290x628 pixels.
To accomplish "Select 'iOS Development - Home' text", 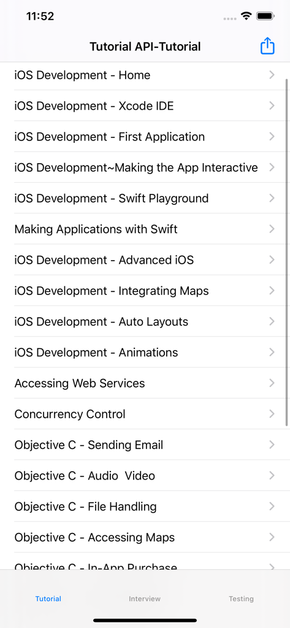I will pos(83,75).
